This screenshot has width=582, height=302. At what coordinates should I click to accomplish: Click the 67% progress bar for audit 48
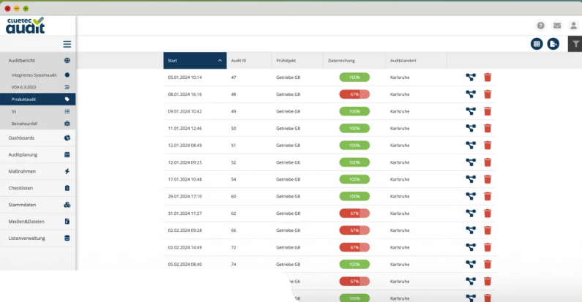(x=354, y=94)
